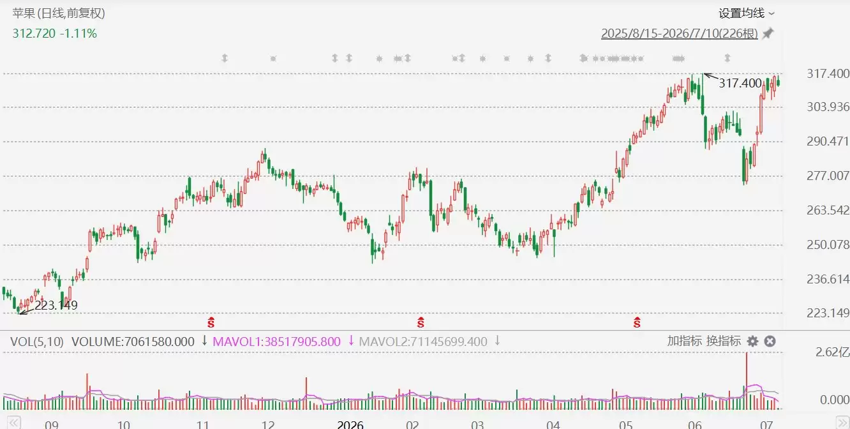Click the 05 month label on time axis
The width and height of the screenshot is (850, 429).
pos(626,425)
